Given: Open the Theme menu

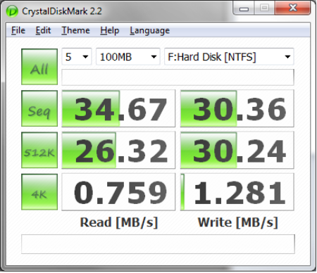Looking at the screenshot, I should pyautogui.click(x=75, y=30).
